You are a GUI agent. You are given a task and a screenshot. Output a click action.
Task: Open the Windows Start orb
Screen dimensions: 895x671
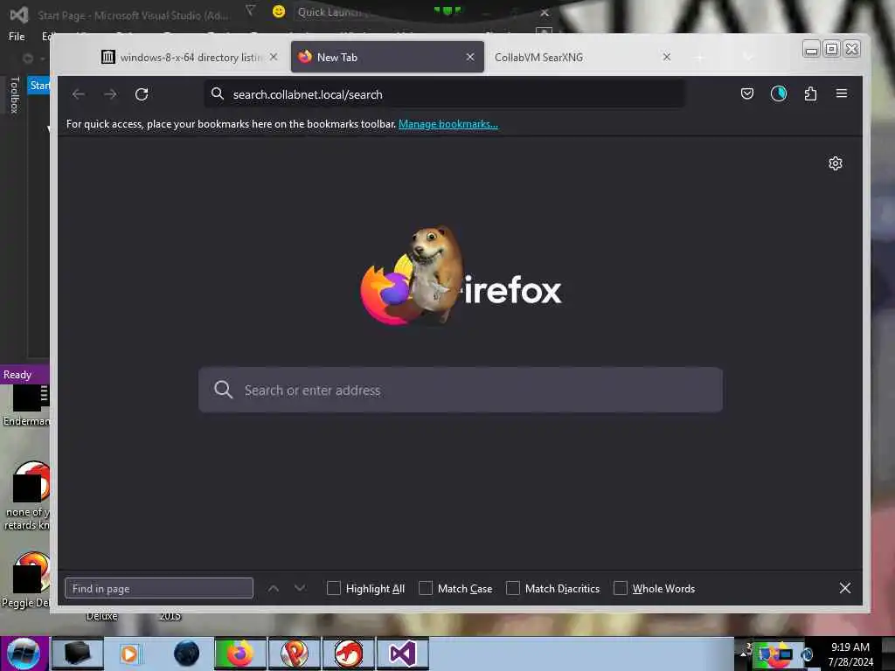(24, 654)
